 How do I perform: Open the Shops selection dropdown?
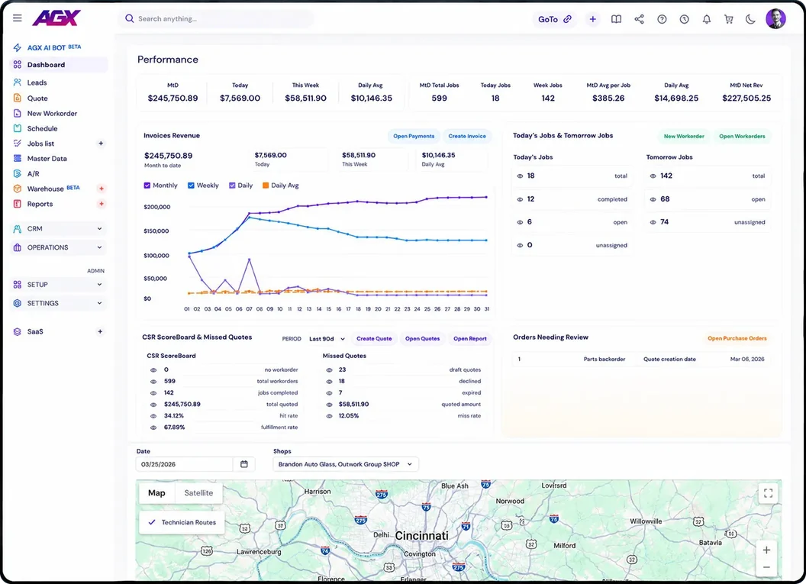346,464
